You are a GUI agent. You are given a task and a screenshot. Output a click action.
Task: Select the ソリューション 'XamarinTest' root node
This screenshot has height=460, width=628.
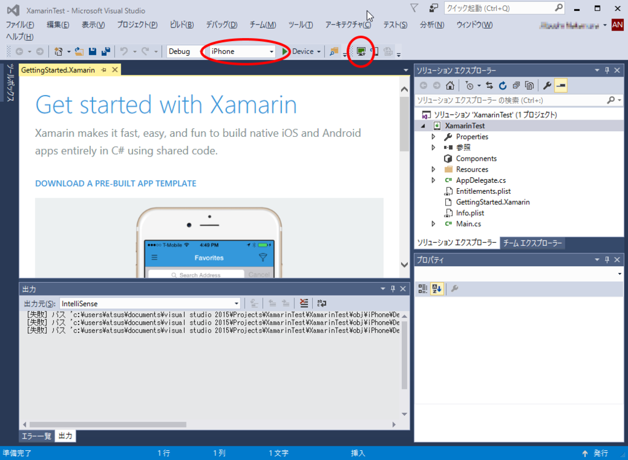click(495, 115)
